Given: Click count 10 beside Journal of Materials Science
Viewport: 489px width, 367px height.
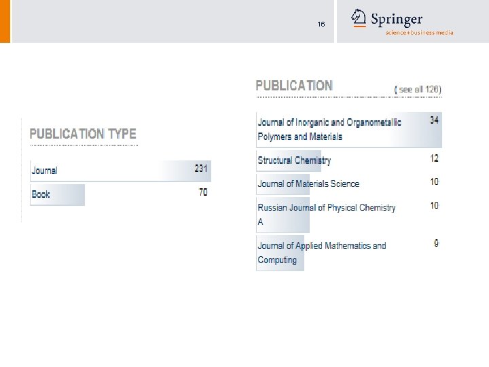Looking at the screenshot, I should [435, 181].
